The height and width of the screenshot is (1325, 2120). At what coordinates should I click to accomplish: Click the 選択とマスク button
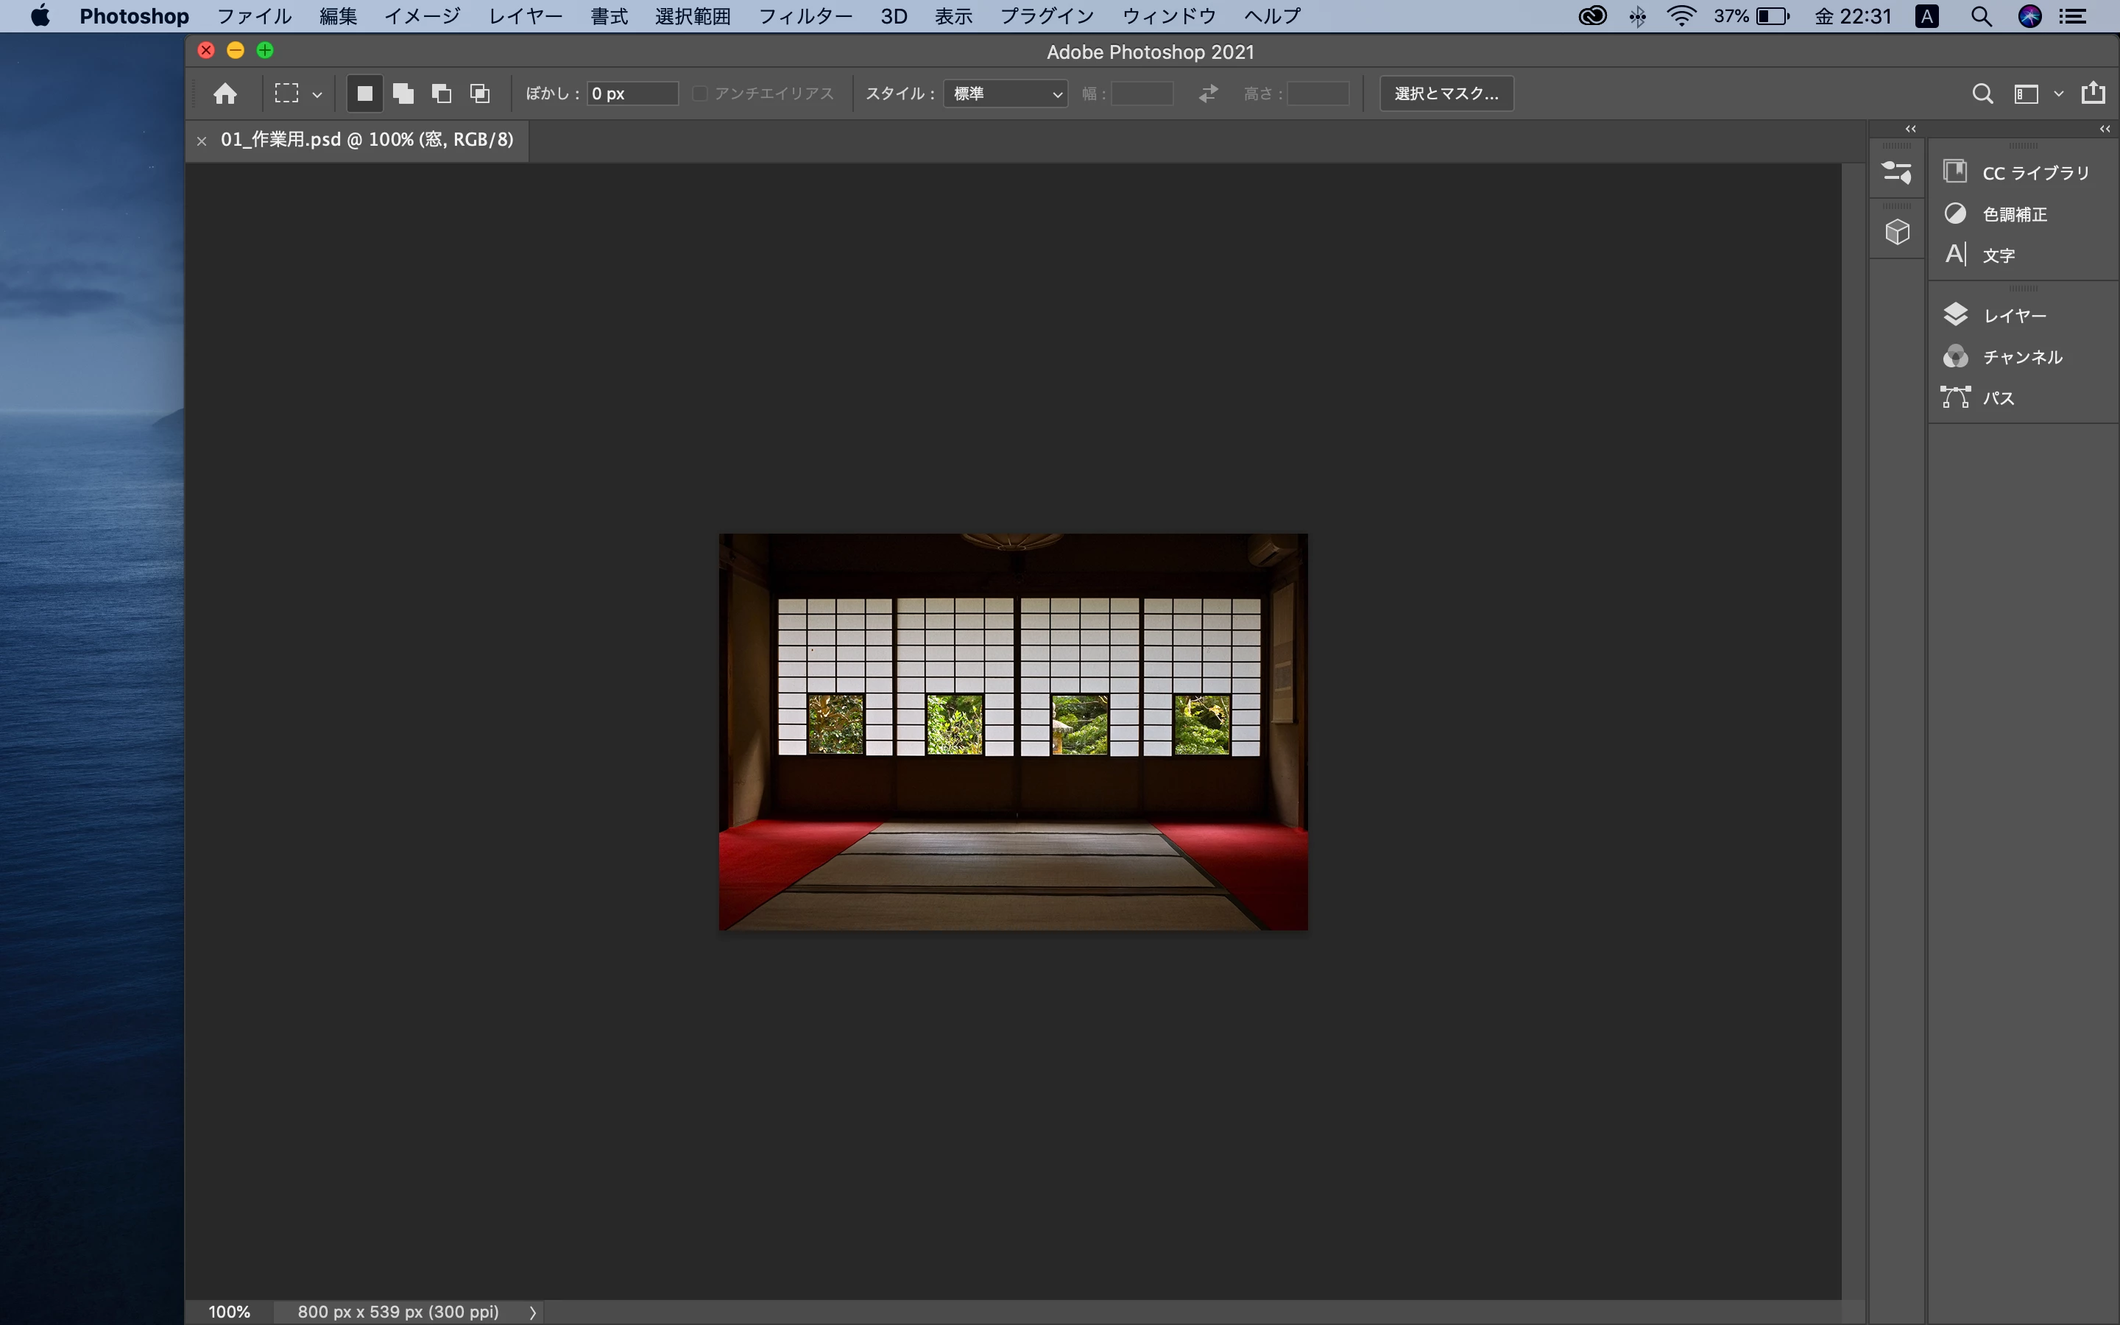pyautogui.click(x=1446, y=93)
